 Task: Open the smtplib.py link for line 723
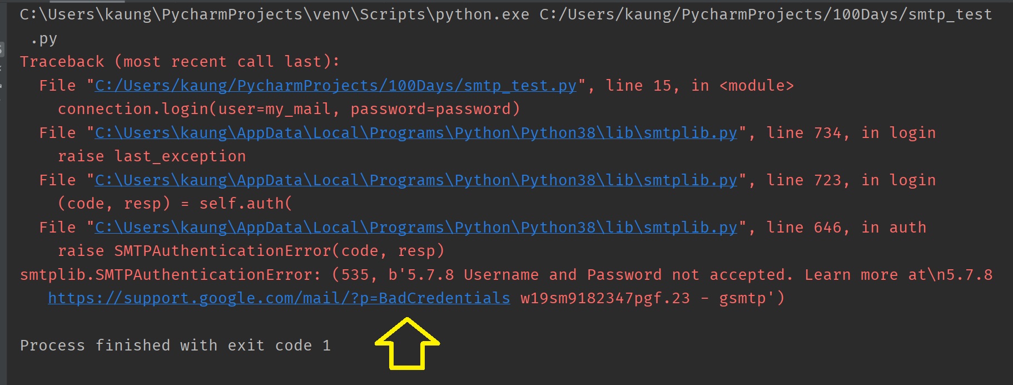coord(416,180)
